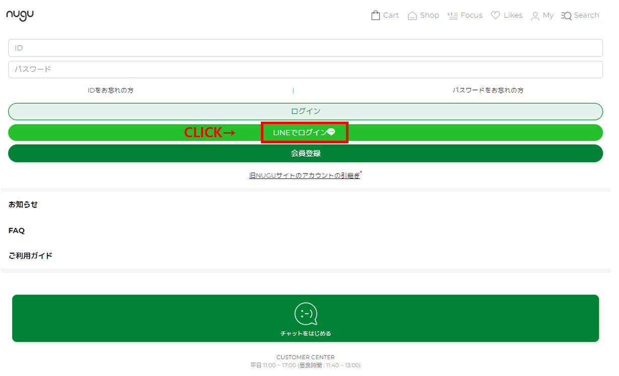Focus the ID input field

click(x=305, y=48)
